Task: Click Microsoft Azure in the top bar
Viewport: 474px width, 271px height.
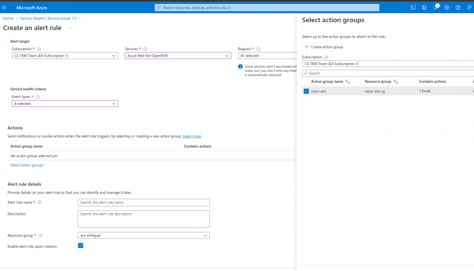Action: coord(32,7)
